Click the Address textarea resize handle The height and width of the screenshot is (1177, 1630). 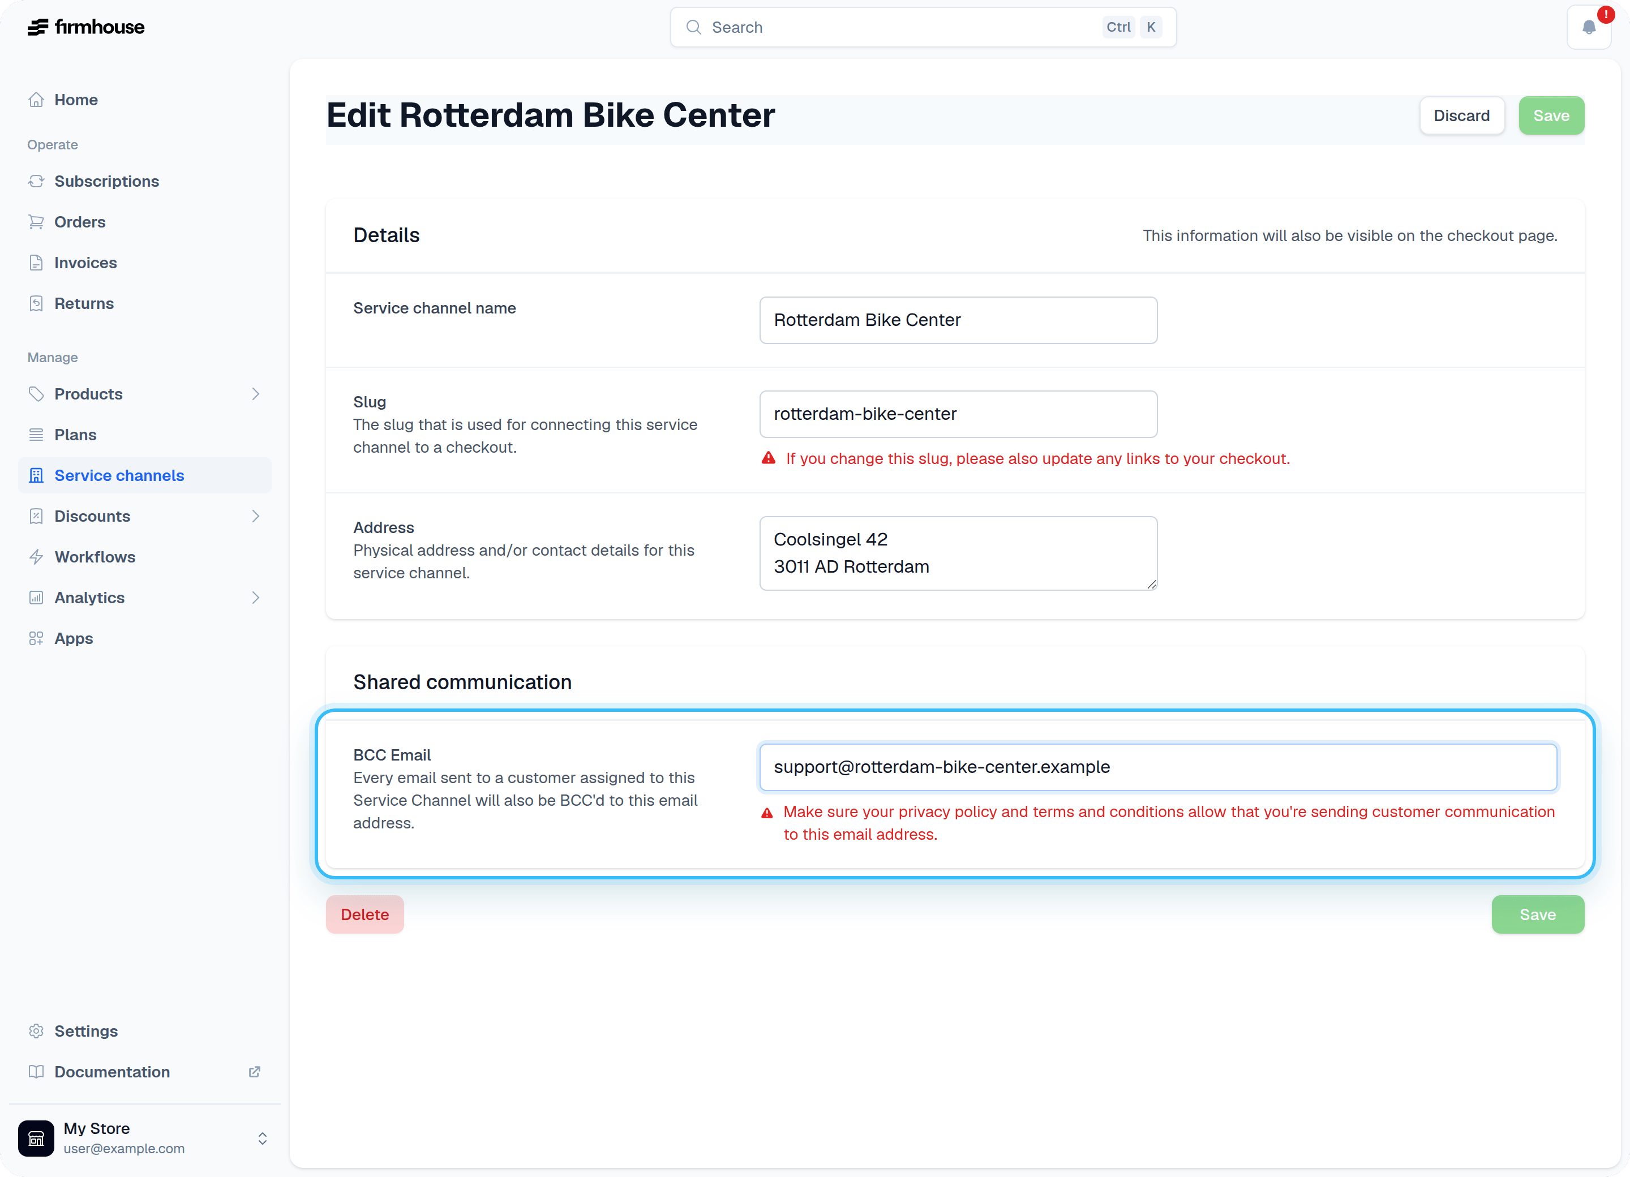pyautogui.click(x=1151, y=584)
